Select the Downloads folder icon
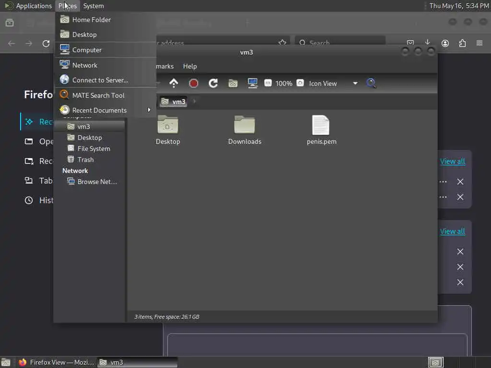The width and height of the screenshot is (491, 368). pos(245,130)
